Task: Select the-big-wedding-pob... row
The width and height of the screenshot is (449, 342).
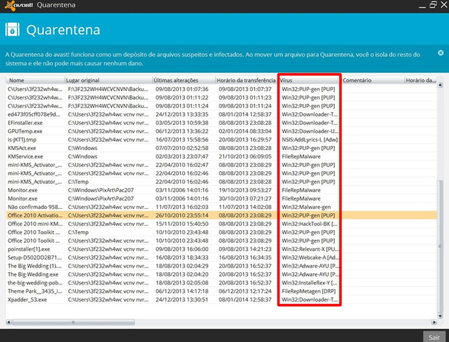Action: coord(221,283)
